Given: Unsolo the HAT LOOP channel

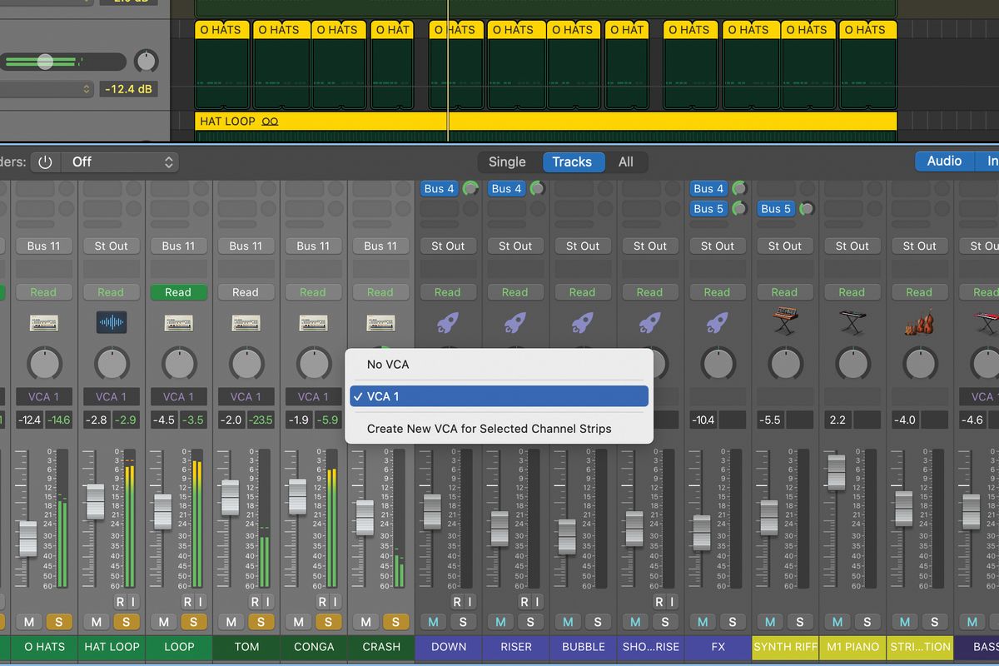Looking at the screenshot, I should click(127, 622).
